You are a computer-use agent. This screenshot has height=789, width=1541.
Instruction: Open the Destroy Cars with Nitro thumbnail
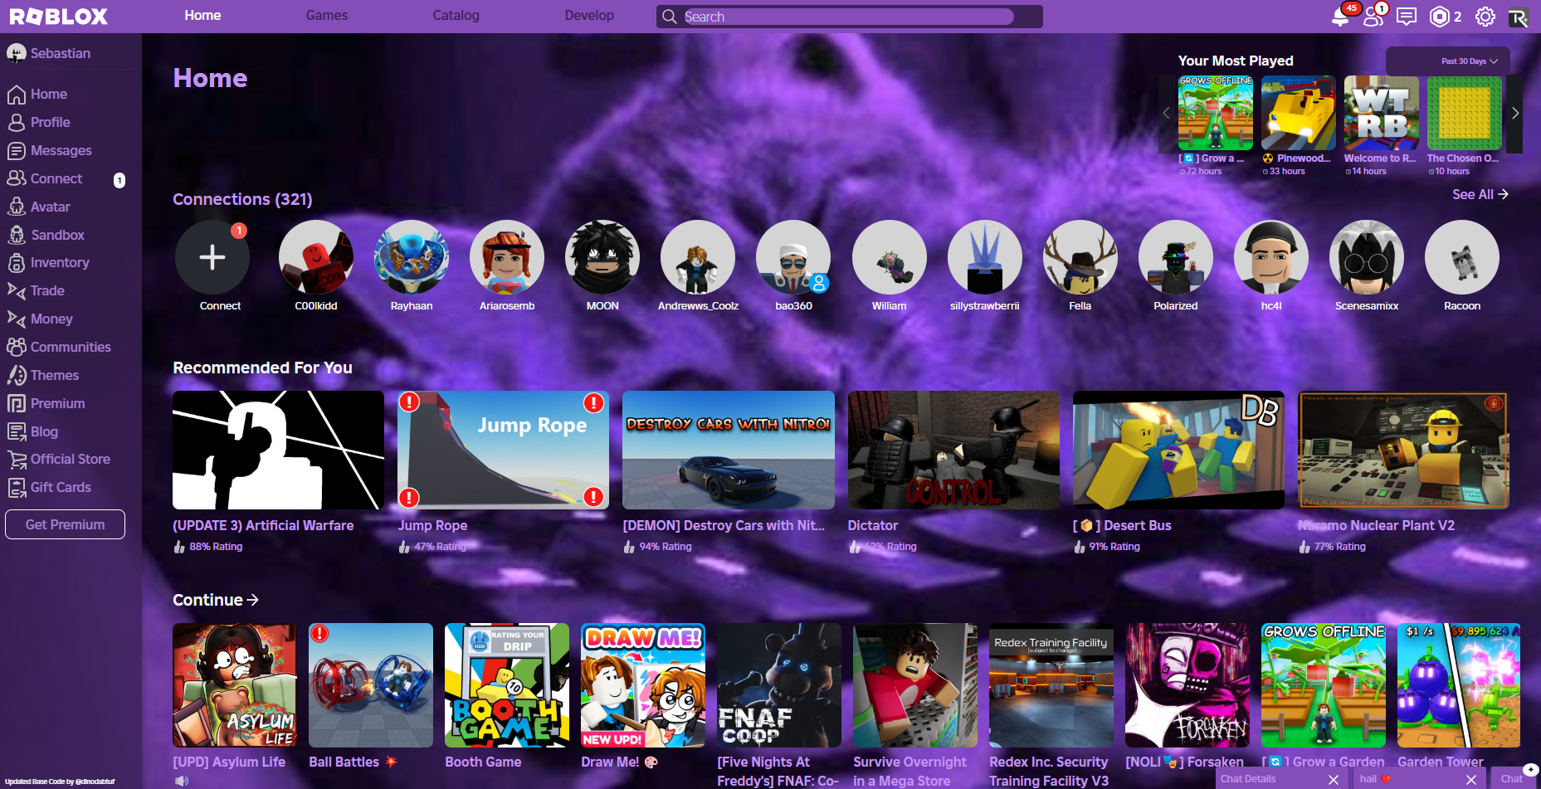click(729, 450)
